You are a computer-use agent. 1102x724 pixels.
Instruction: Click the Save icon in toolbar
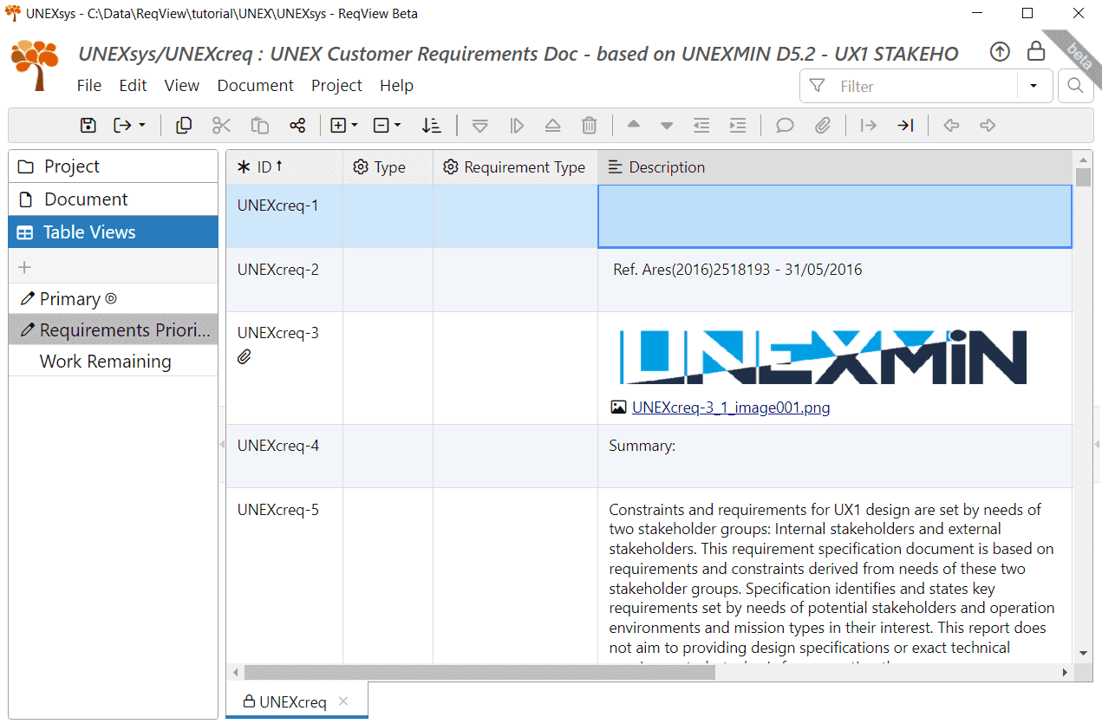click(x=88, y=126)
